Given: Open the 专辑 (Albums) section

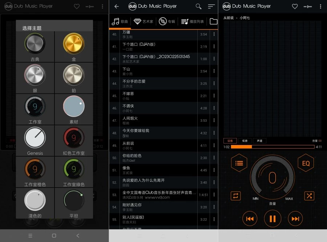Looking at the screenshot, I should pyautogui.click(x=167, y=21).
